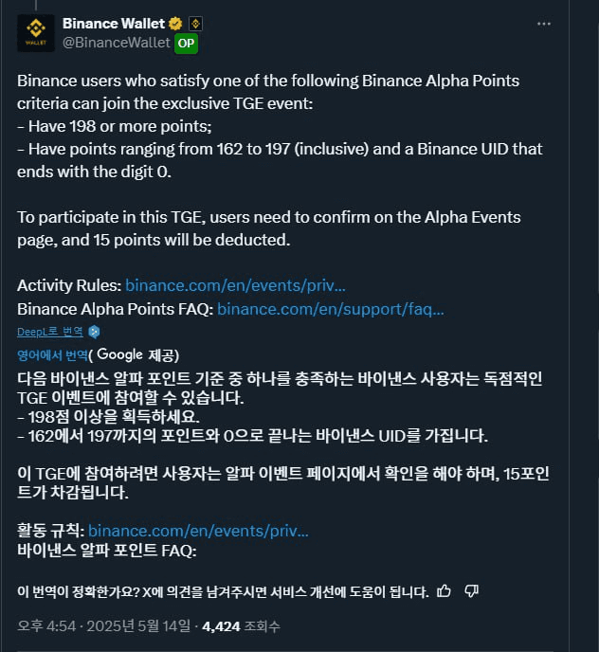Click the Binance Wallet display name
The image size is (599, 652).
pos(114,24)
